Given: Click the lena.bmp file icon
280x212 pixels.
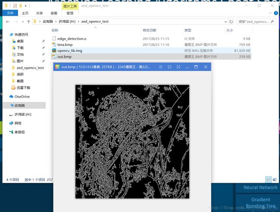Looking at the screenshot, I should [x=54, y=45].
